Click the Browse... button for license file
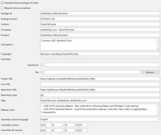 (x=150, y=72)
